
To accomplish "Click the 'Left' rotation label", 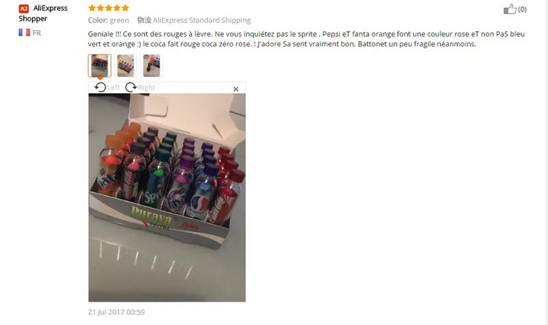I will (x=113, y=88).
